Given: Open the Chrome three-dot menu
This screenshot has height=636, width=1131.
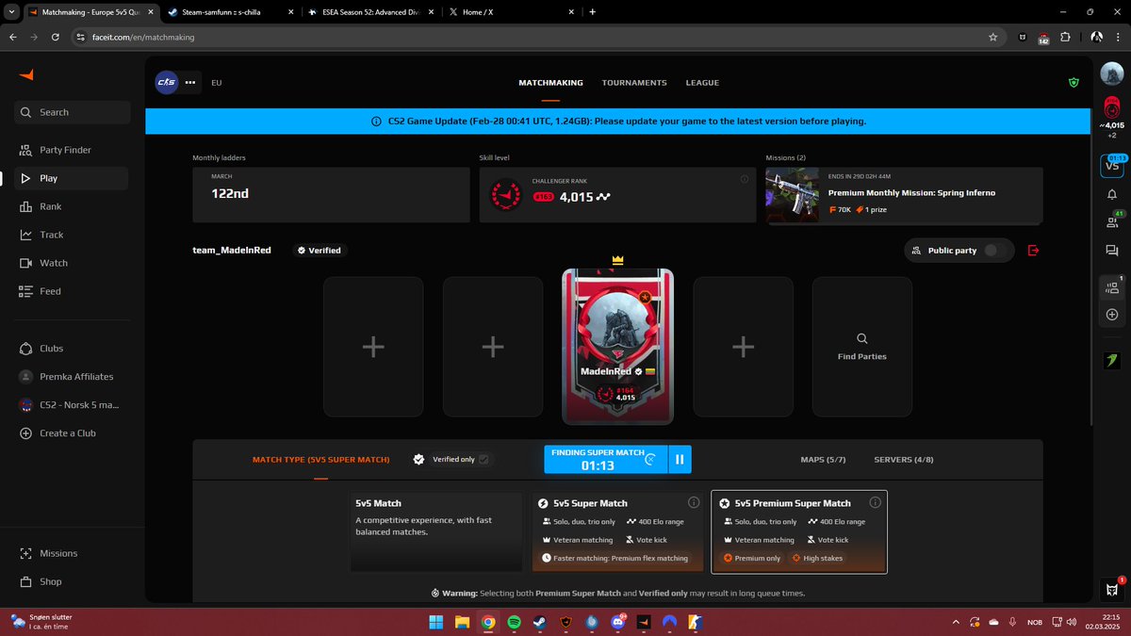Looking at the screenshot, I should [x=1120, y=37].
